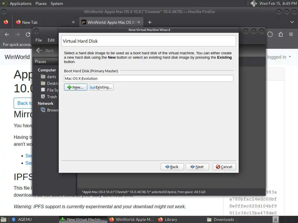Close the WinWorld tab

point(139,22)
